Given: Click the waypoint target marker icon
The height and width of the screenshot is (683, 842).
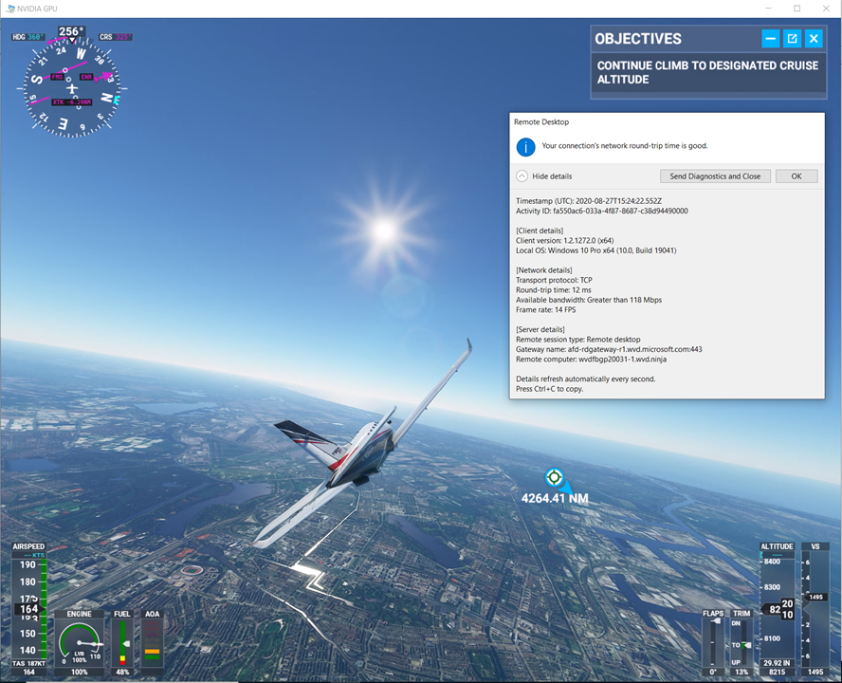Looking at the screenshot, I should [x=554, y=476].
